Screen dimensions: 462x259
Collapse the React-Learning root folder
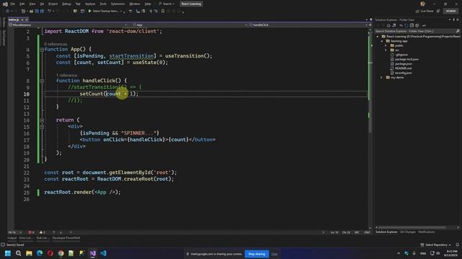click(x=378, y=37)
